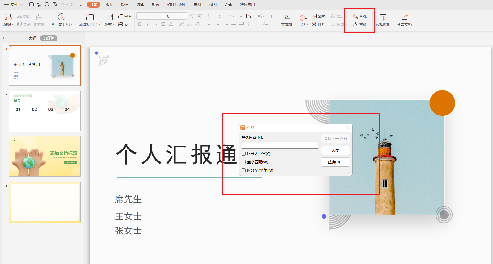Switch to Slides (幻灯片) thumbnail view

(x=49, y=38)
